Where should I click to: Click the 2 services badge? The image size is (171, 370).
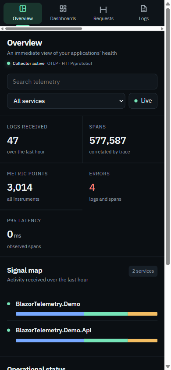[x=143, y=271]
